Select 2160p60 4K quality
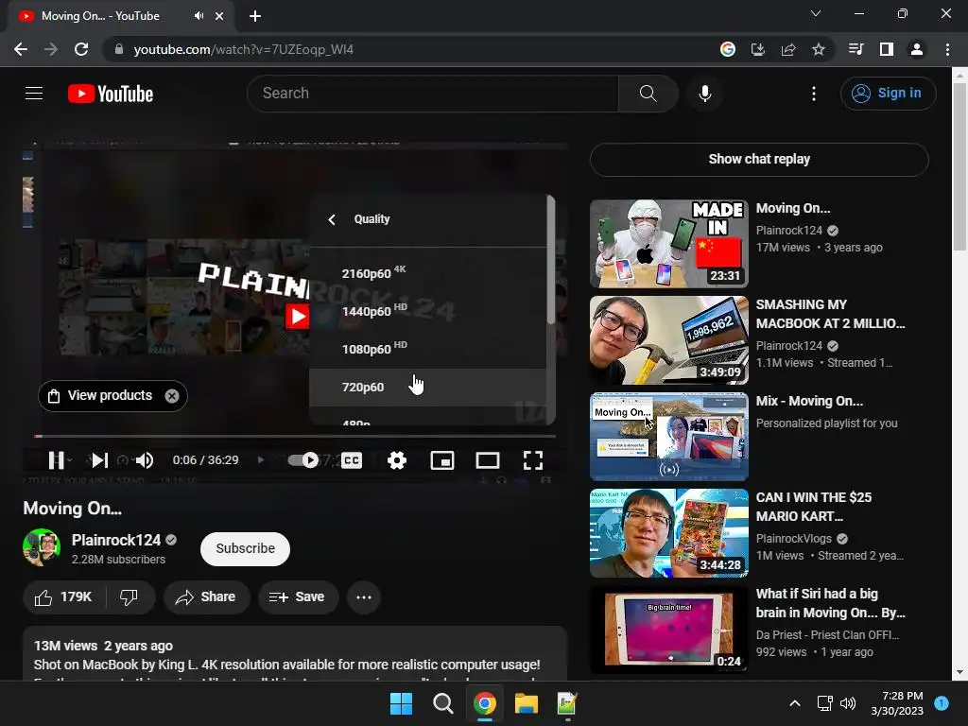 coord(428,273)
